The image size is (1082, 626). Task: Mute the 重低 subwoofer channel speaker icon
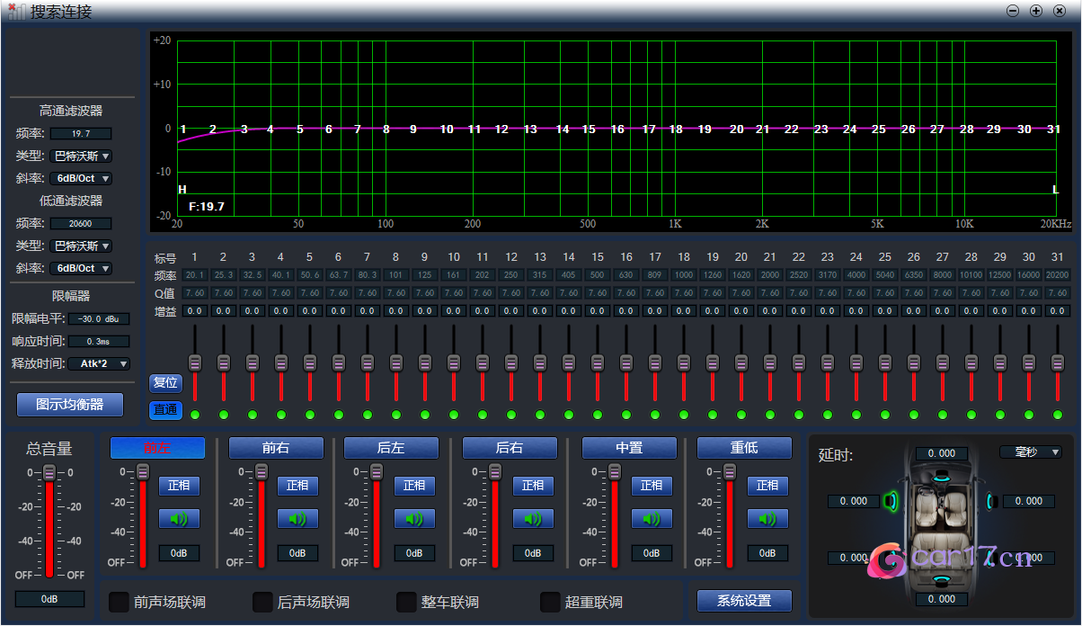click(767, 519)
